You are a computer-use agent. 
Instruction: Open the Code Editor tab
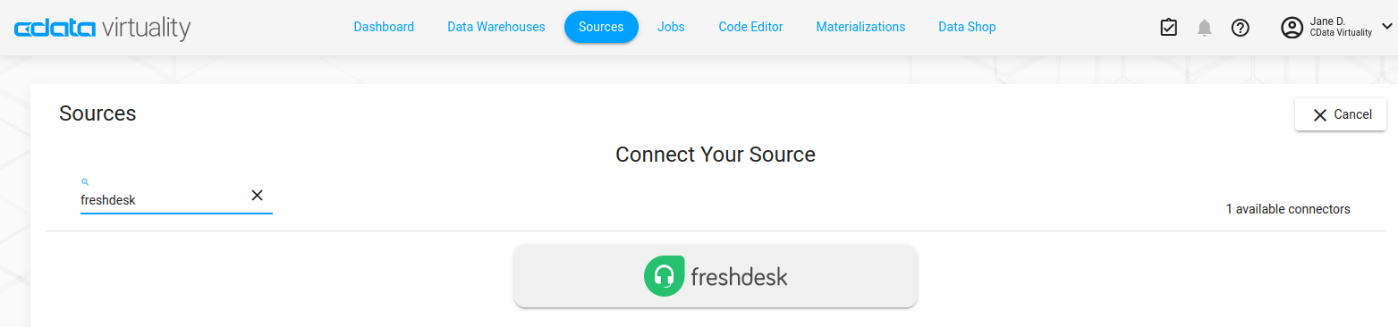[x=750, y=27]
